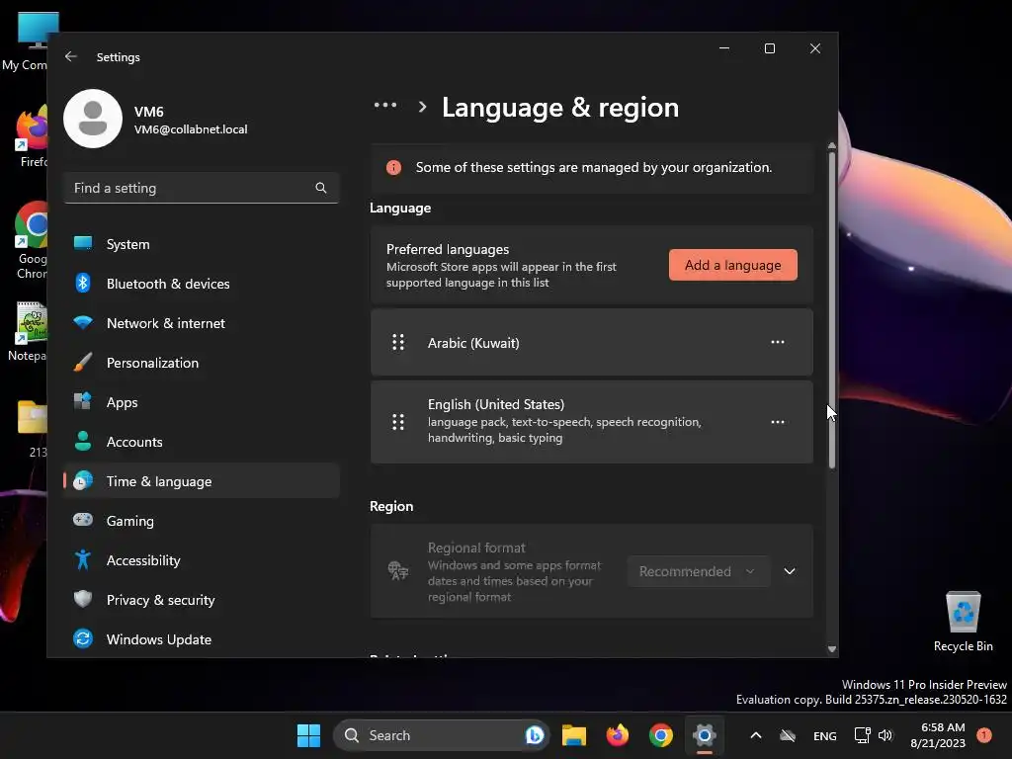
Task: Open breadcrumb ellipsis before Language & region
Action: click(x=385, y=105)
